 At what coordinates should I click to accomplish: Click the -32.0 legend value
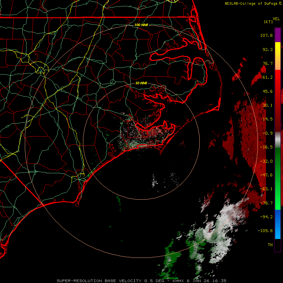point(266,161)
